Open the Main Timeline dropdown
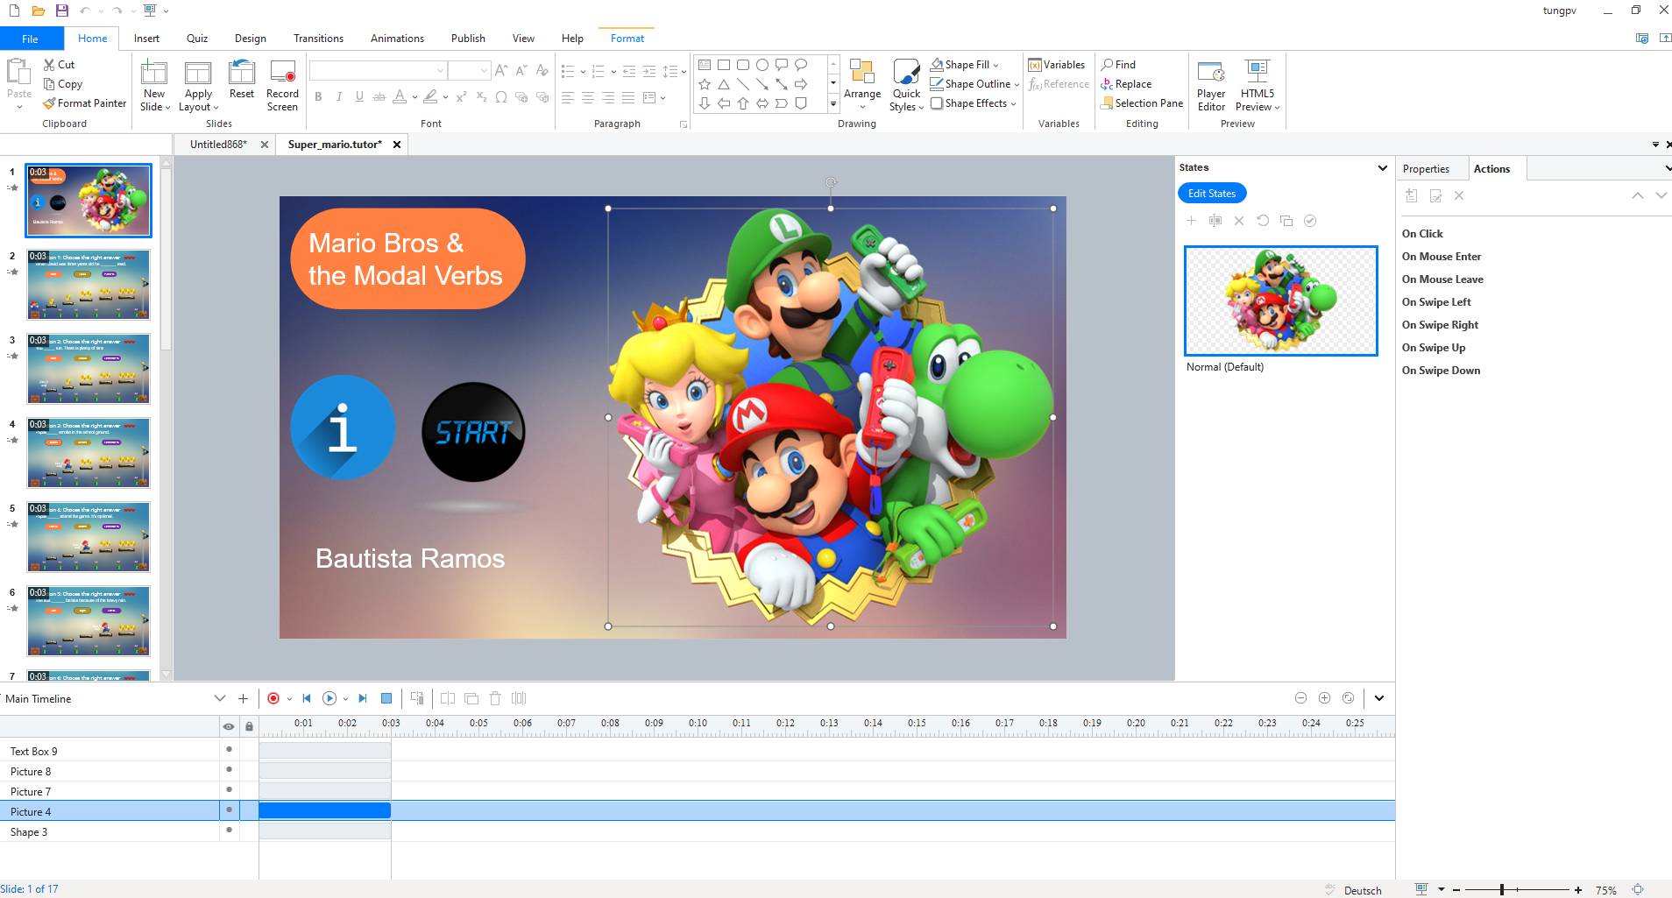This screenshot has height=898, width=1672. 219,698
